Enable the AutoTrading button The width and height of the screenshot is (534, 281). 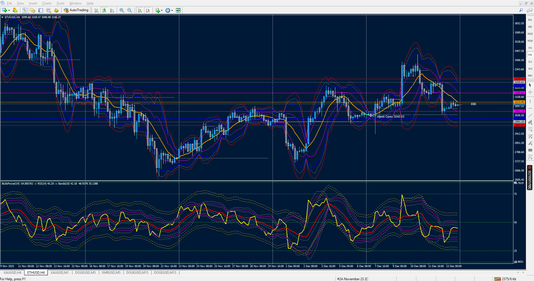76,10
